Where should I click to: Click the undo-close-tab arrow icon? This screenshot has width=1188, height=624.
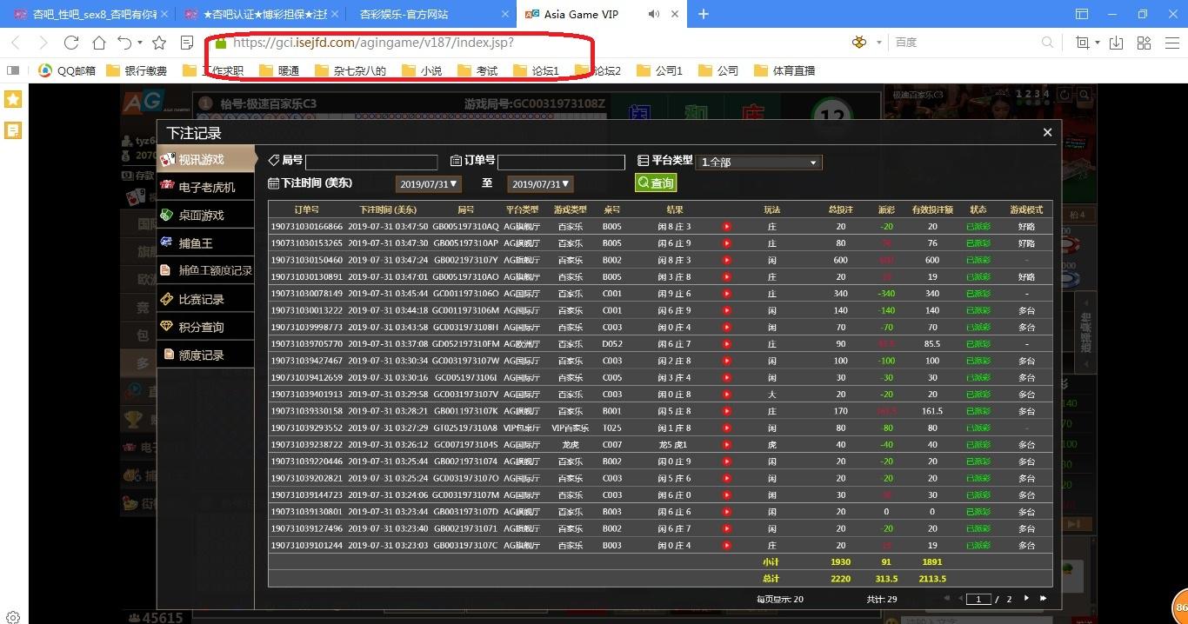tap(124, 43)
